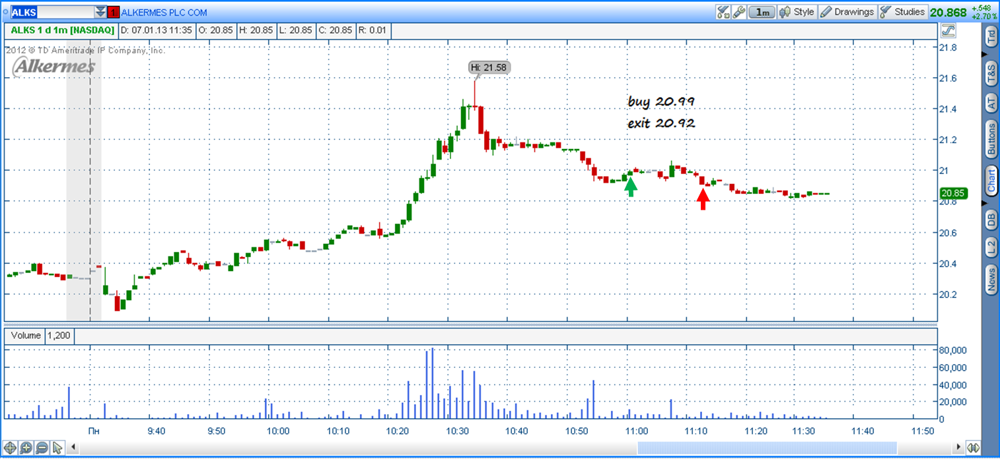The image size is (1000, 459).
Task: Click the C: 20.85 close value
Action: click(x=336, y=30)
